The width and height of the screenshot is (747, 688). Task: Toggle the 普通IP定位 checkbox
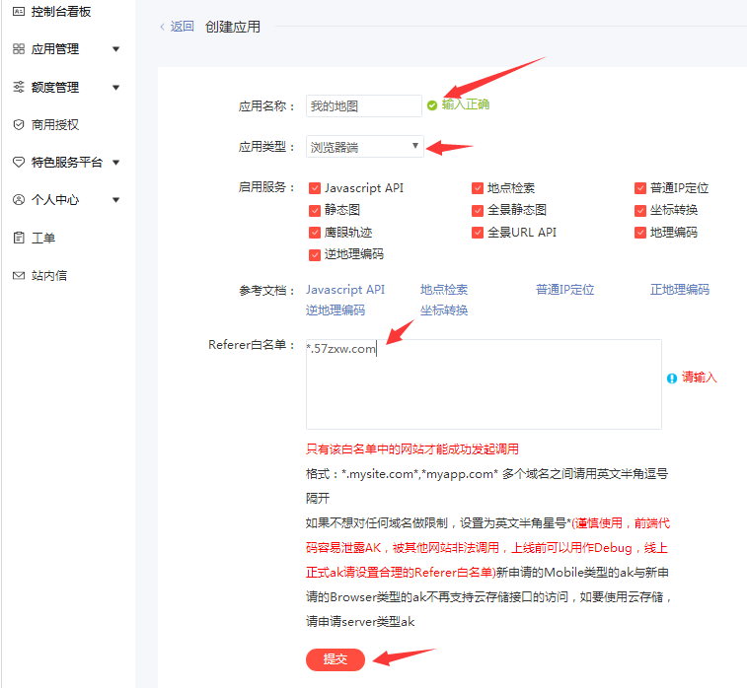pos(640,188)
